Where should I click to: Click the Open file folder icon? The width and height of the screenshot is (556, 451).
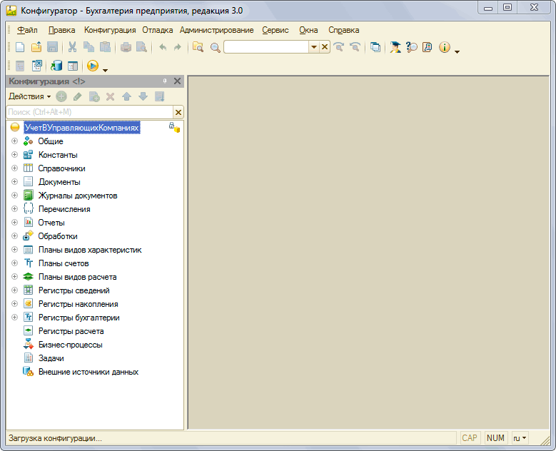point(36,47)
